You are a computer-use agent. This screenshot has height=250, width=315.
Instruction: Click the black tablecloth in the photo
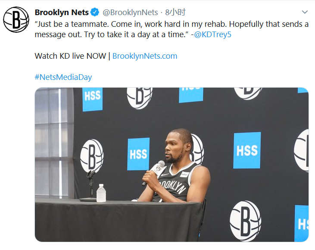[x=116, y=222]
